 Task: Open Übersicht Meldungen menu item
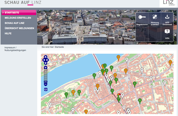[19, 28]
